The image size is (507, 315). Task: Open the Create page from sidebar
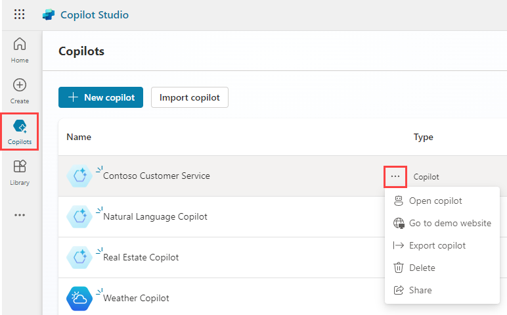tap(20, 91)
